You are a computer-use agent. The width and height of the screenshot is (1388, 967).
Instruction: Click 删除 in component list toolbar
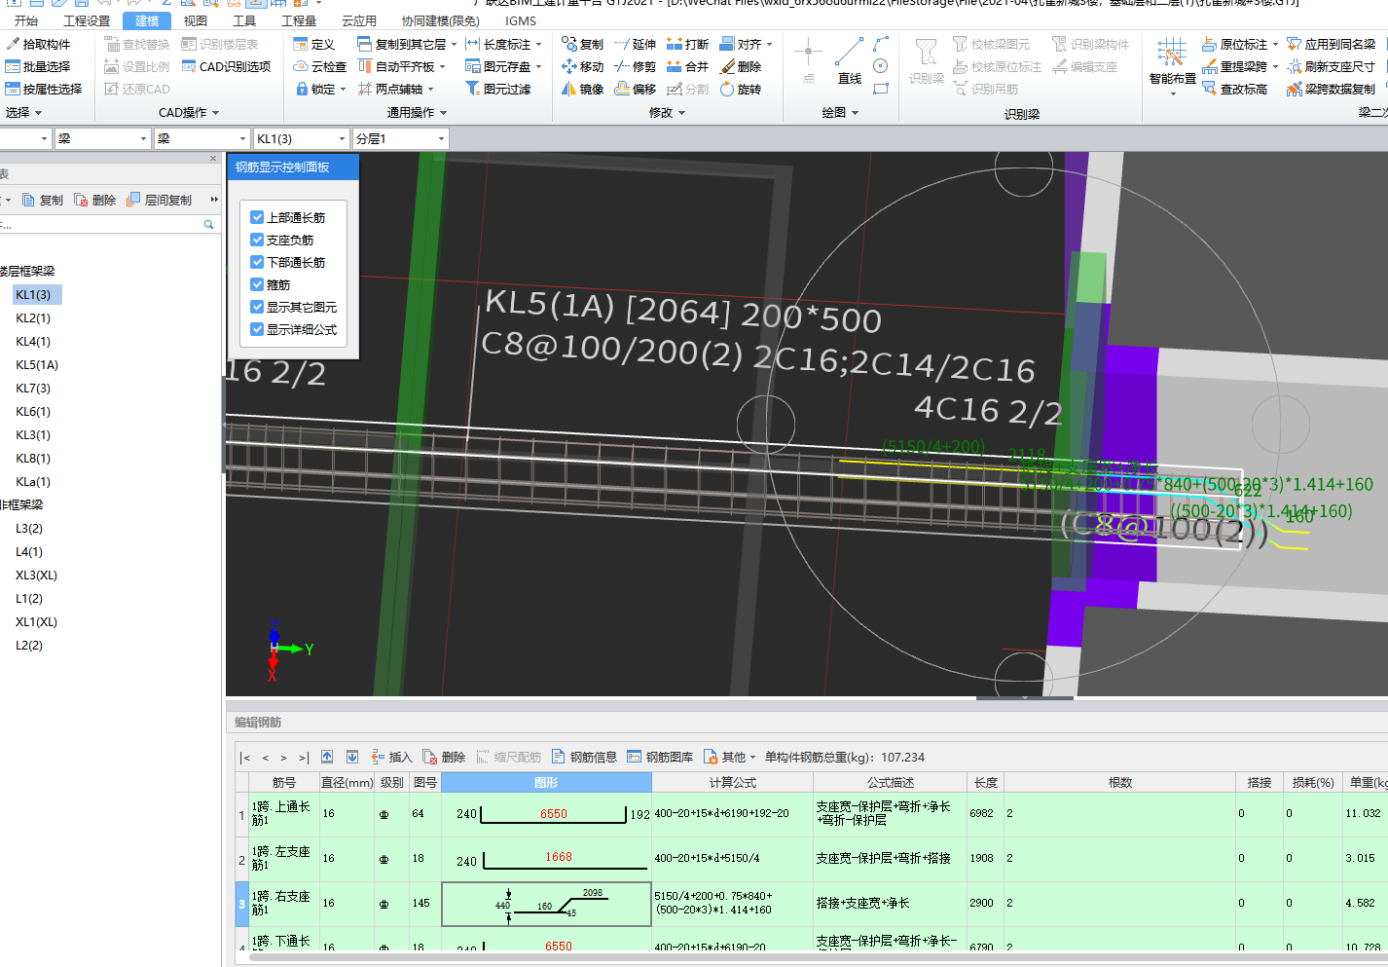(95, 200)
